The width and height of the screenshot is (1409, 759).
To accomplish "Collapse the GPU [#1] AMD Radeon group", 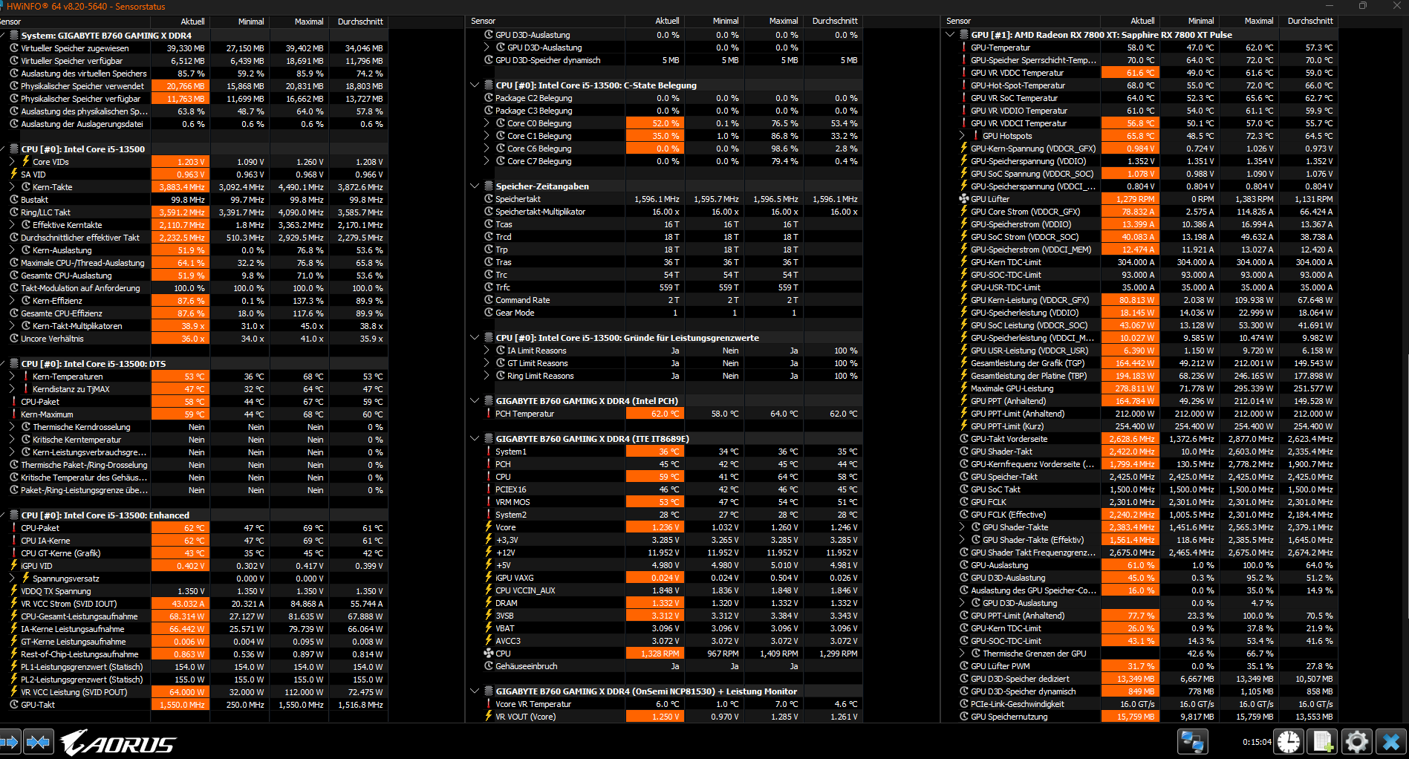I will point(950,35).
